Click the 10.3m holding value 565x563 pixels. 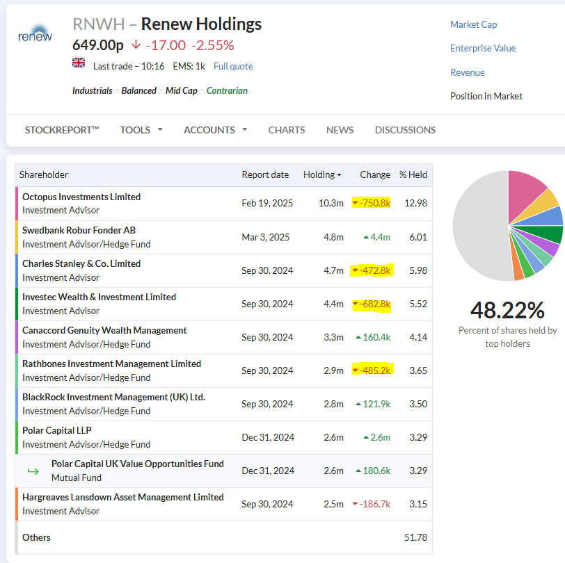(331, 203)
